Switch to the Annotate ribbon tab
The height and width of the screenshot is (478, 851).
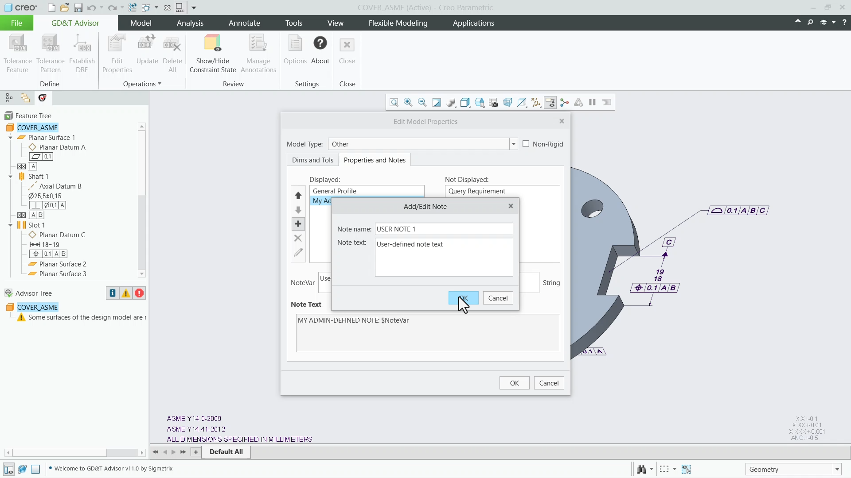[244, 23]
